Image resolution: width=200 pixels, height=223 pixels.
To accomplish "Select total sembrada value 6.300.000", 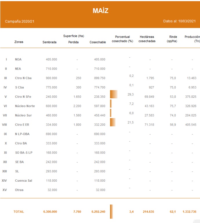I will pos(50,212).
